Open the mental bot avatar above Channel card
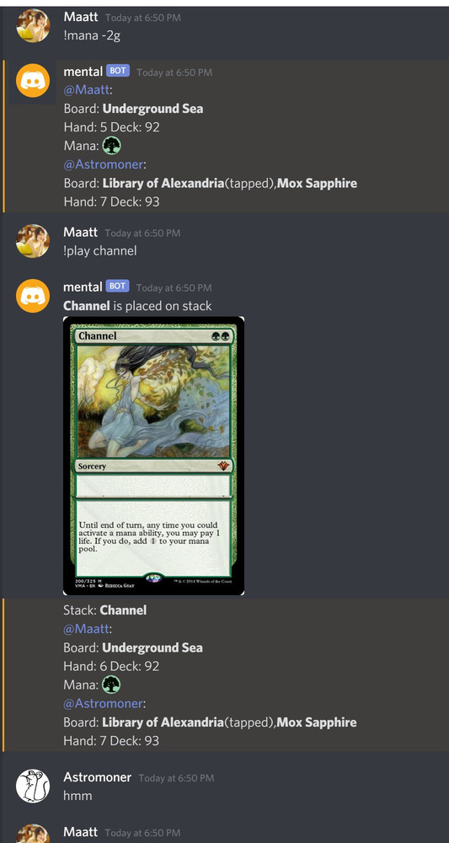449x843 pixels. click(33, 296)
